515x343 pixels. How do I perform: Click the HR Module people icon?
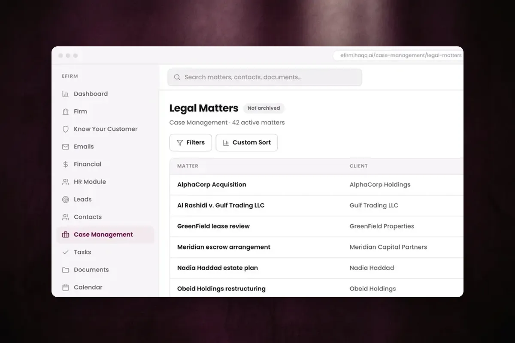(x=65, y=182)
